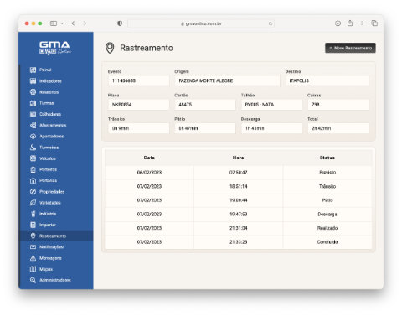Screen dimensions: 402x316
Task: Click the Status column header
Action: (327, 158)
